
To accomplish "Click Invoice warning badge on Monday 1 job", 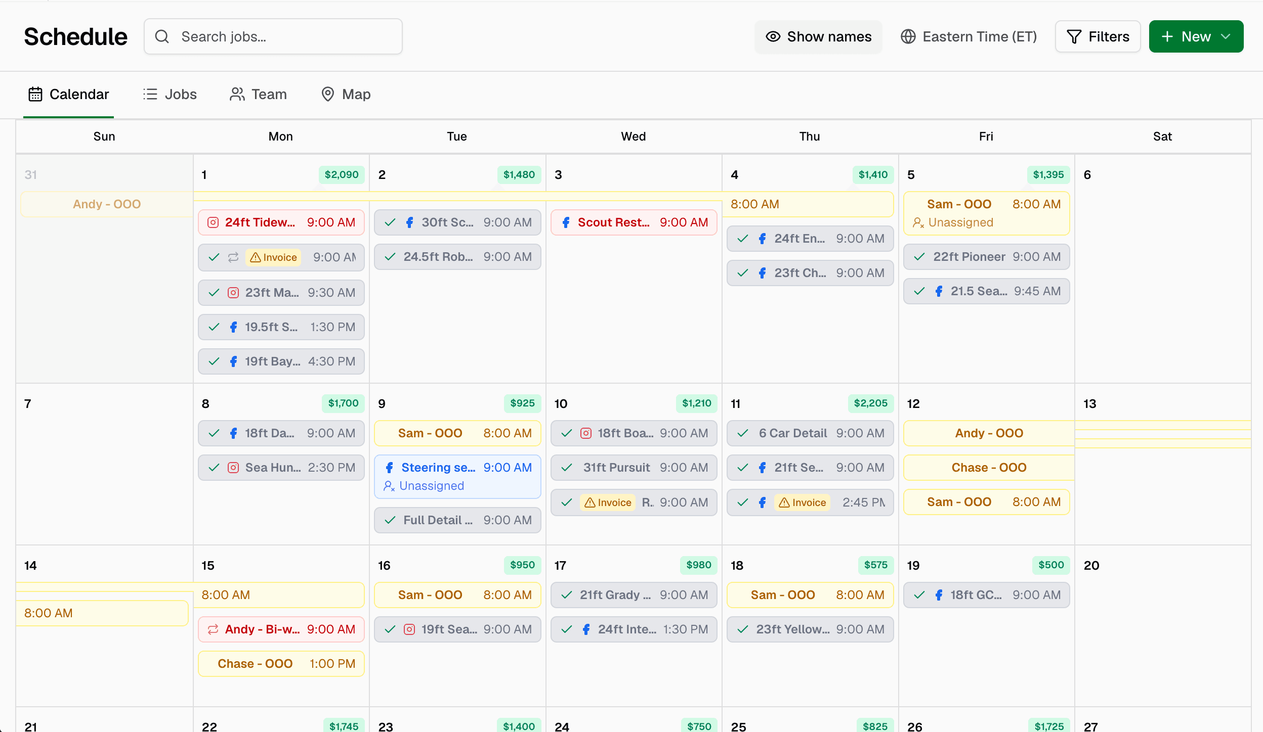I will pos(274,257).
